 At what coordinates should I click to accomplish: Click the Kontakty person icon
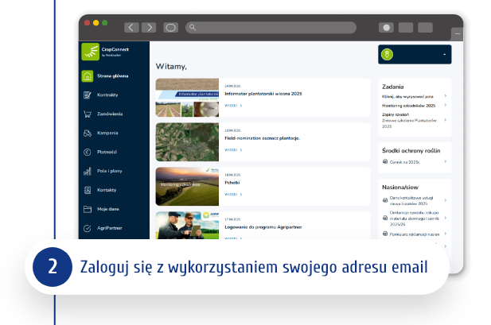tap(88, 191)
